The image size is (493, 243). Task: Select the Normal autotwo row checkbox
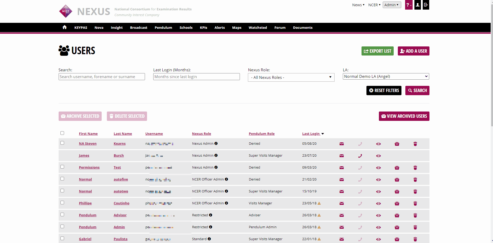pos(62,191)
